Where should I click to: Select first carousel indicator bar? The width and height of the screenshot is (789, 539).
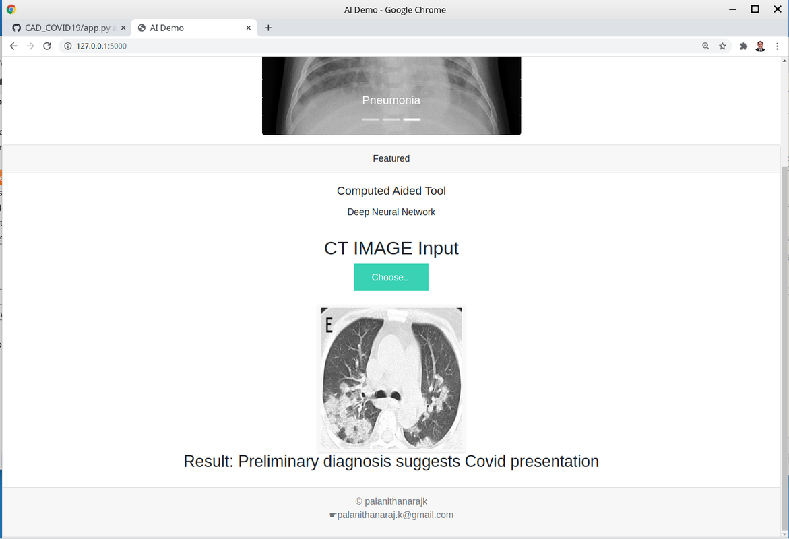pos(371,119)
